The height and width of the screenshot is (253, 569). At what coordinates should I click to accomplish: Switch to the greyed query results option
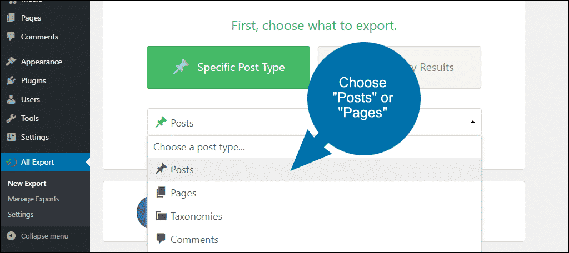400,68
